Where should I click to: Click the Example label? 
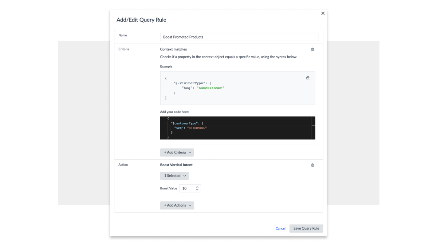(x=166, y=66)
